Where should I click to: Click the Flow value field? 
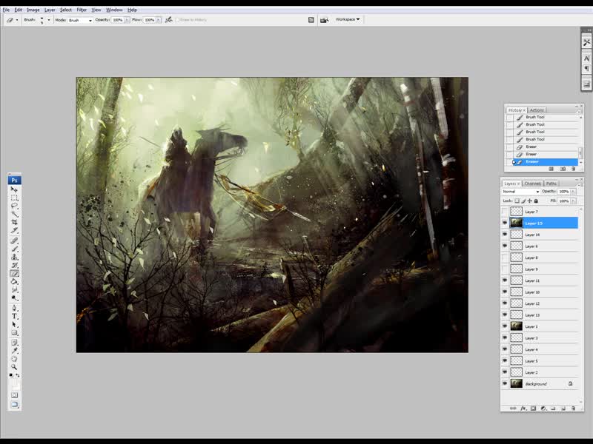point(150,20)
